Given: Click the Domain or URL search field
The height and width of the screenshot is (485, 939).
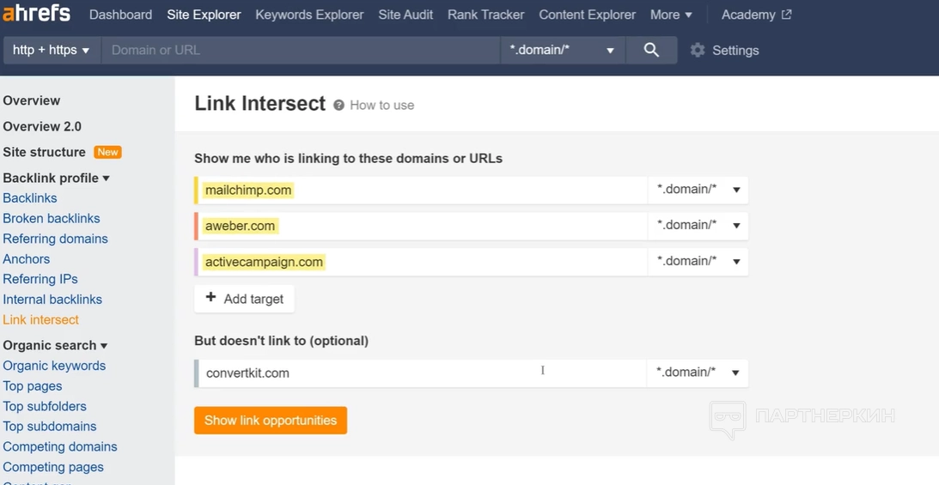Looking at the screenshot, I should point(301,50).
